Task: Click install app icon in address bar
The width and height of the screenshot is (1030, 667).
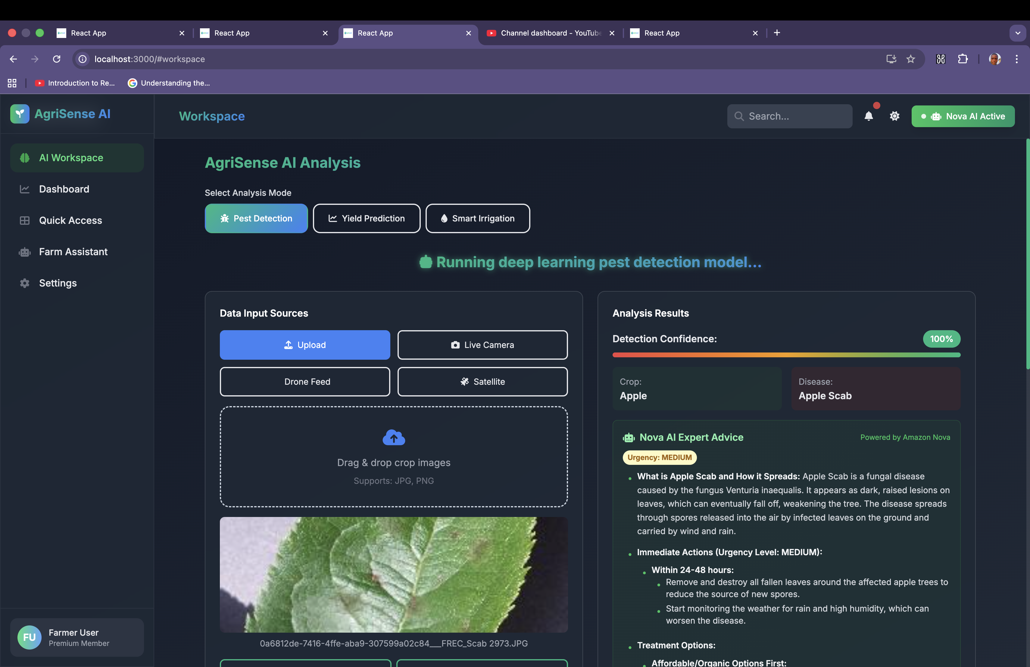Action: (891, 59)
